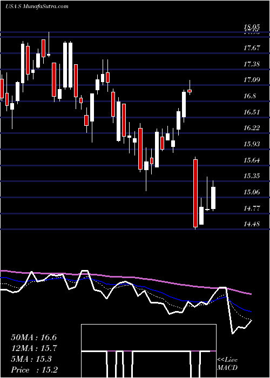The height and width of the screenshot is (378, 270).
Task: Click the 50MA : 16.6 readout
Action: click(x=33, y=337)
